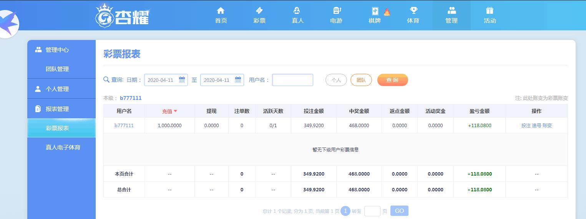Open user b777111 in the table row

click(x=124, y=125)
